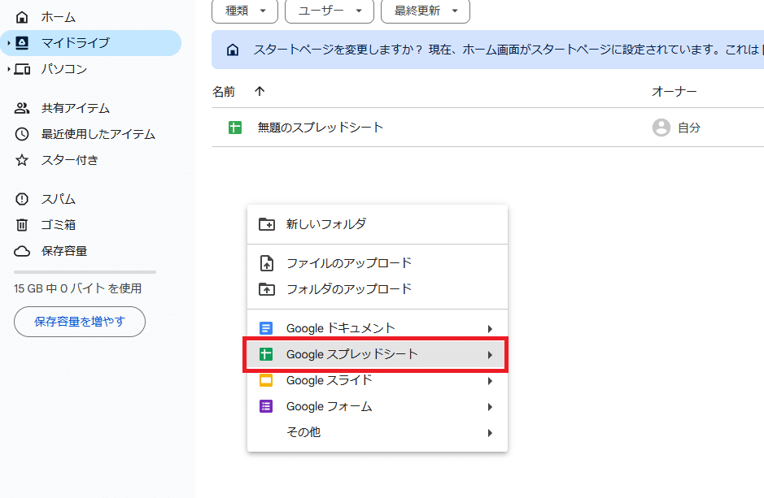Click the green Sheets icon of 無題のスプレッドシート
The image size is (764, 498).
(235, 128)
